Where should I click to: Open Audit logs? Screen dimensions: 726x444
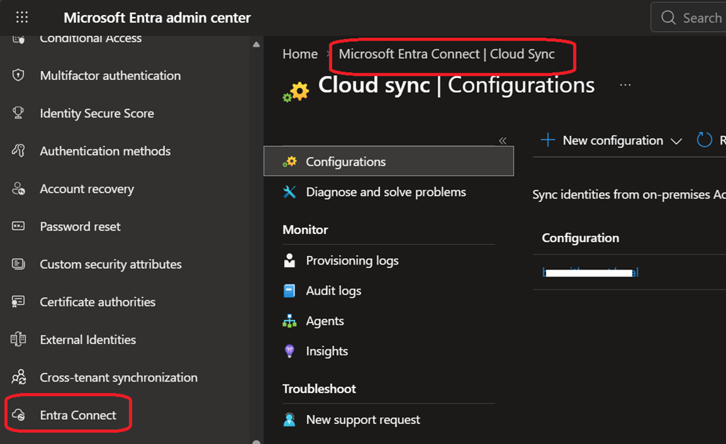point(333,290)
